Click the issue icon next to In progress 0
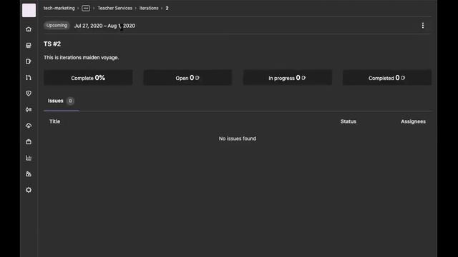Viewport: 458px width, 257px height. tap(303, 78)
